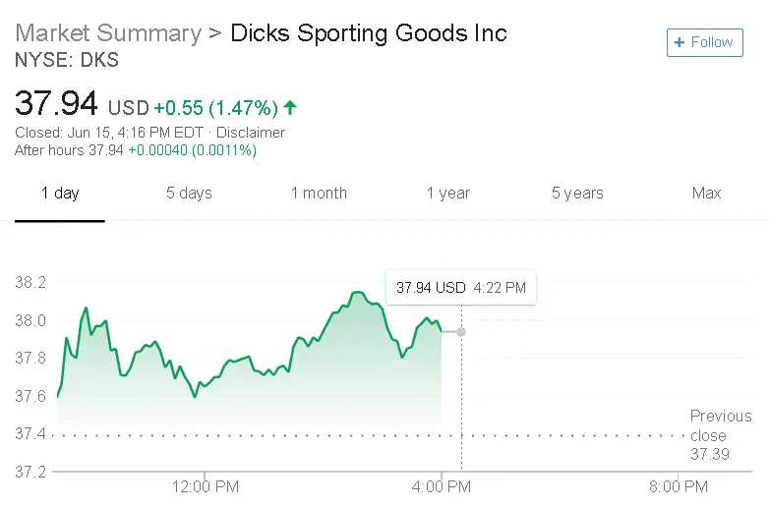Click the 37.94 USD 4:22 PM tooltip

pyautogui.click(x=460, y=288)
